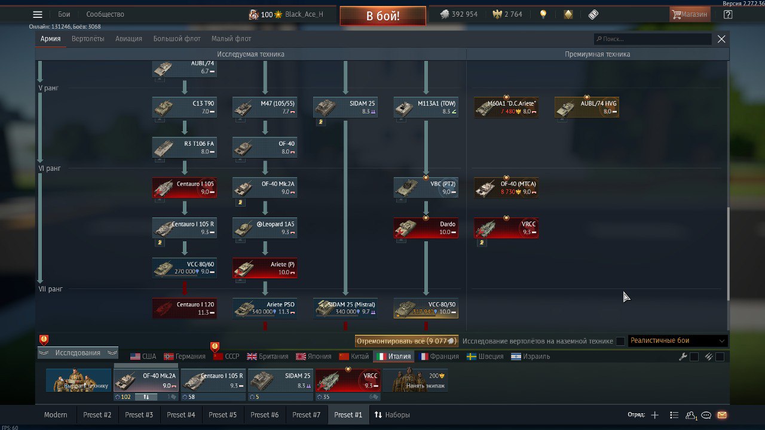Open the Сообщество menu
Image resolution: width=765 pixels, height=430 pixels.
(x=105, y=14)
